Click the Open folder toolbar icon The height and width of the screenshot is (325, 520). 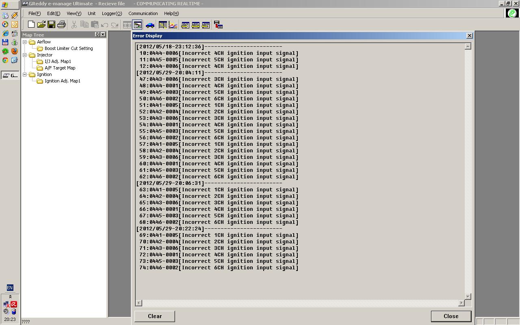click(x=41, y=25)
